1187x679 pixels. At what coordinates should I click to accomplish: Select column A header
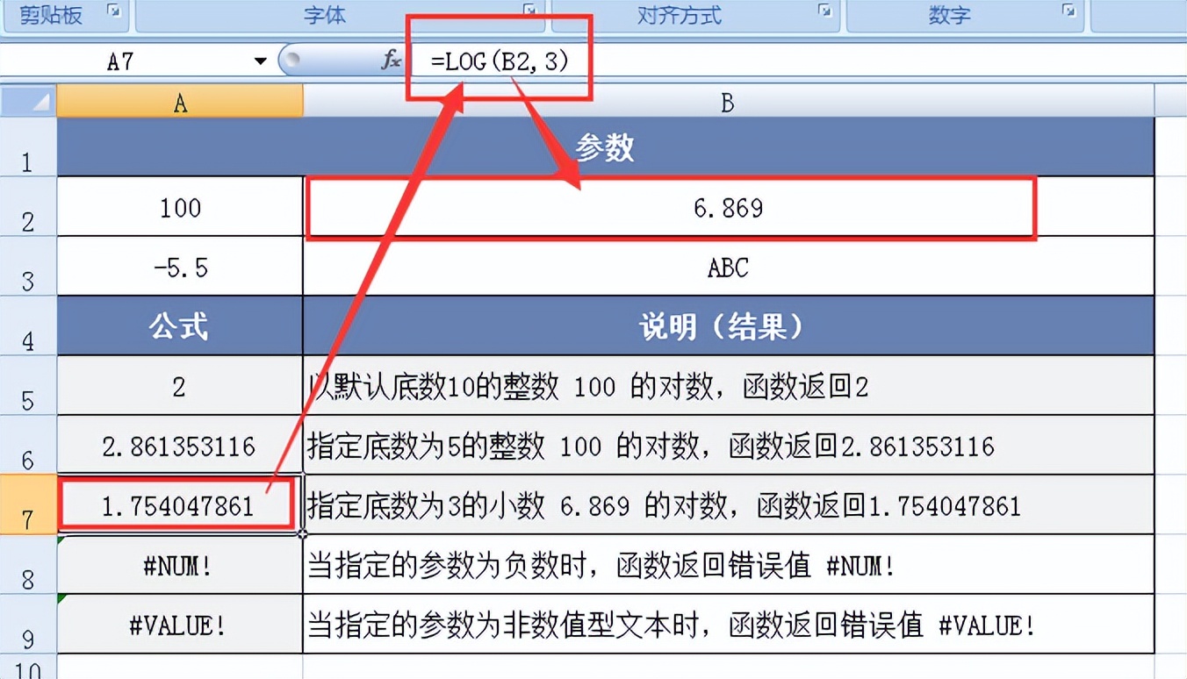[x=180, y=103]
